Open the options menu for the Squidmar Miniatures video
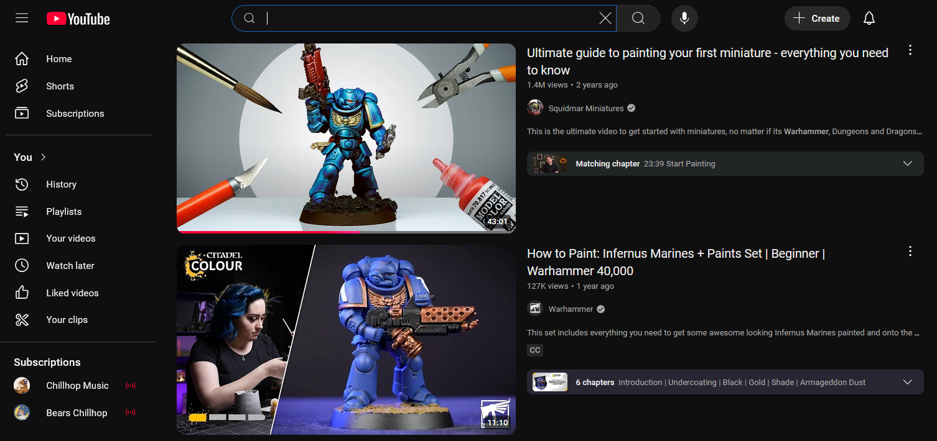 pyautogui.click(x=910, y=50)
